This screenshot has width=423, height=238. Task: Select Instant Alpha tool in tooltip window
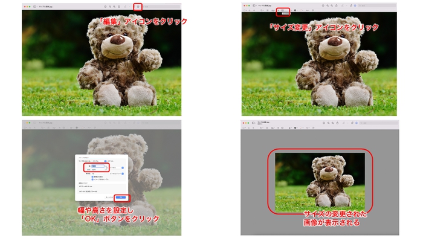coord(250,10)
